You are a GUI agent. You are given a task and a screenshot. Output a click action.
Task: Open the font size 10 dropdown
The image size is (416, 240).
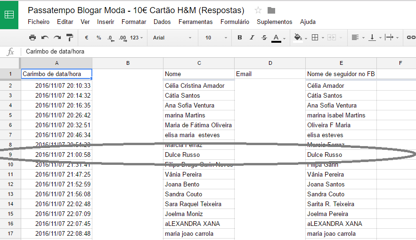click(x=216, y=38)
